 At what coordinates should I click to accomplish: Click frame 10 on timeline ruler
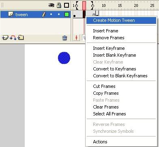point(103,6)
